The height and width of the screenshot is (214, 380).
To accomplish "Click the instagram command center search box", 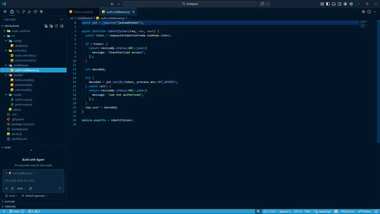I will click(x=190, y=4).
